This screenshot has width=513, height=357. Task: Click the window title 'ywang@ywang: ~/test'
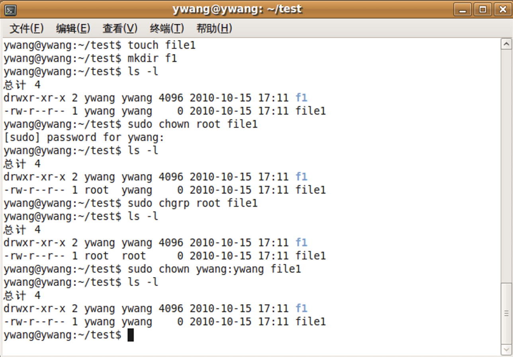[x=237, y=9]
